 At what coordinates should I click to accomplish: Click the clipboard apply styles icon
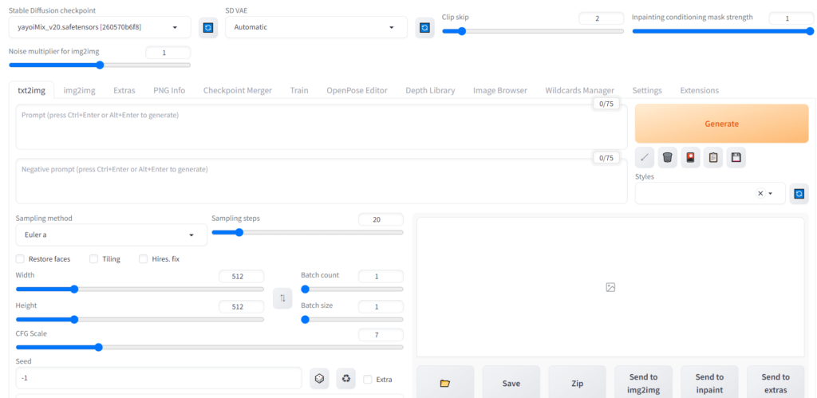[x=713, y=157]
